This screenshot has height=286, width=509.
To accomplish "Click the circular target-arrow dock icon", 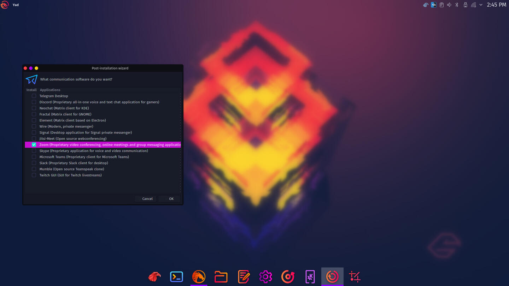I will 288,276.
